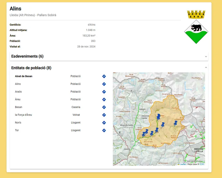The width and height of the screenshot is (222, 178).
Task: Collapse the Entitats de població chevron
Action: coord(206,67)
